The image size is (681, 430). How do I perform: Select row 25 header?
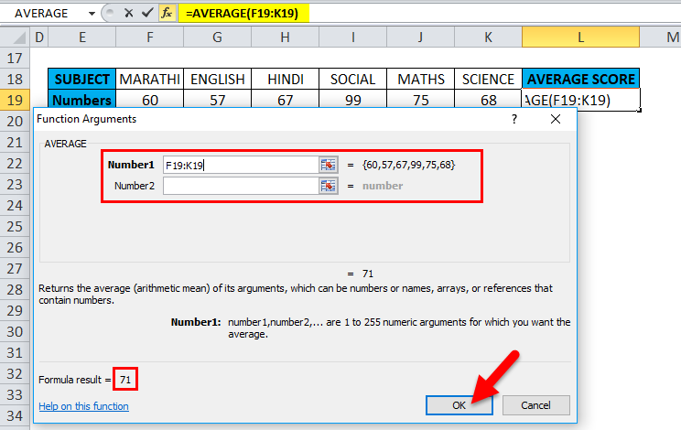(15, 227)
